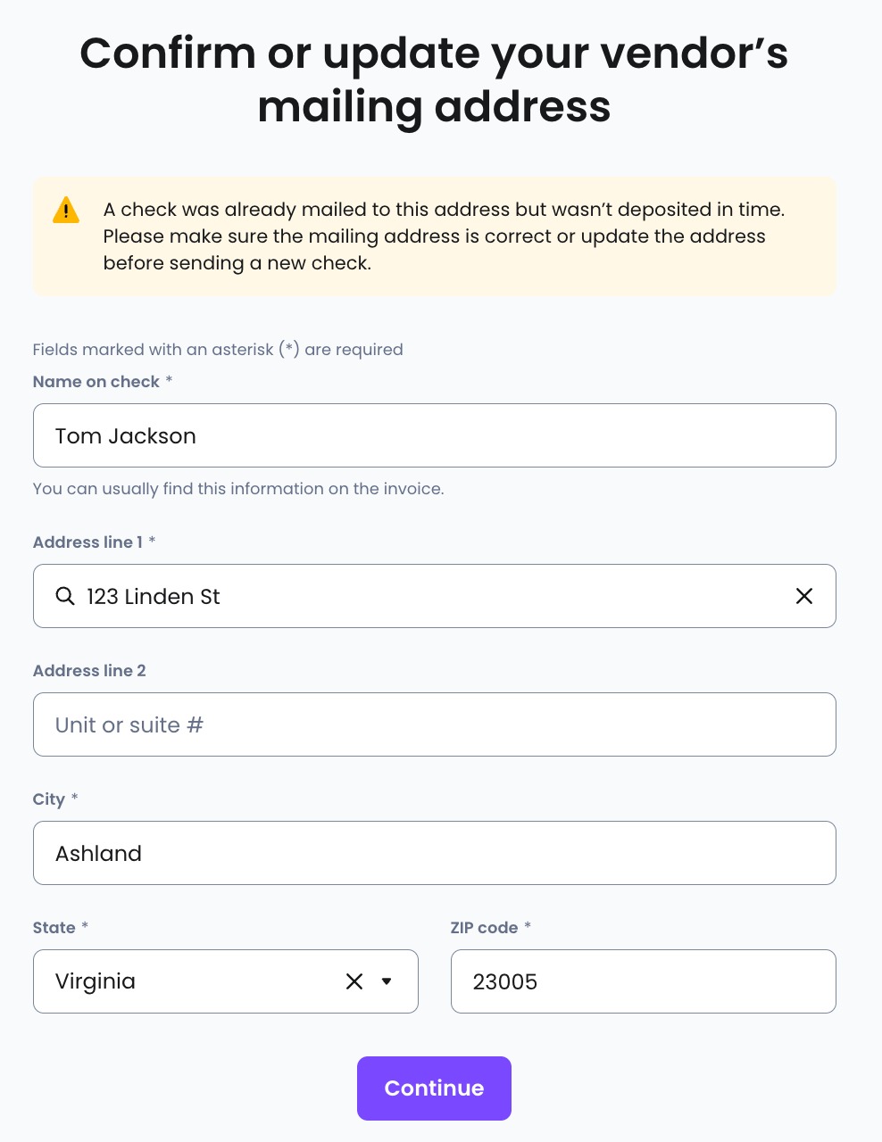Click the Ashland city field
The height and width of the screenshot is (1142, 882).
(435, 853)
